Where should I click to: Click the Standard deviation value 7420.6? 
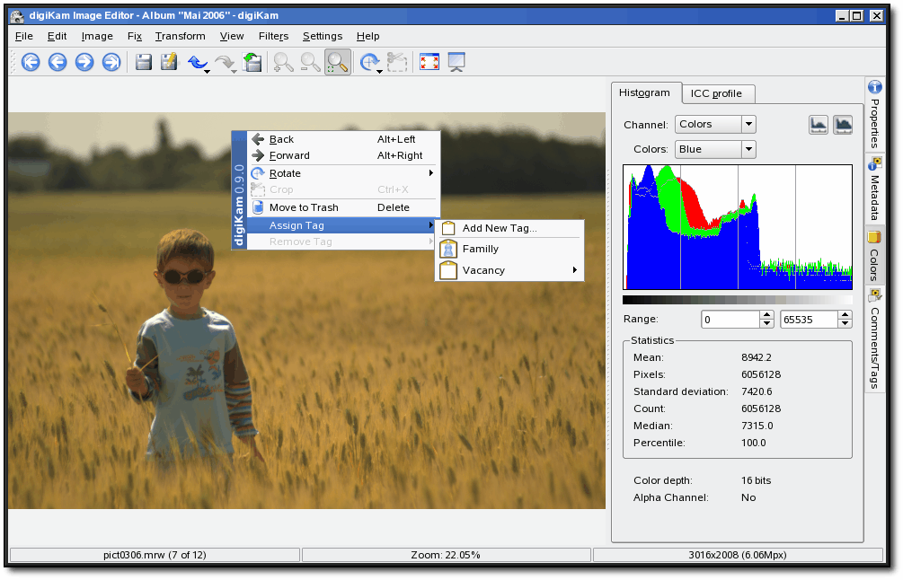click(757, 391)
